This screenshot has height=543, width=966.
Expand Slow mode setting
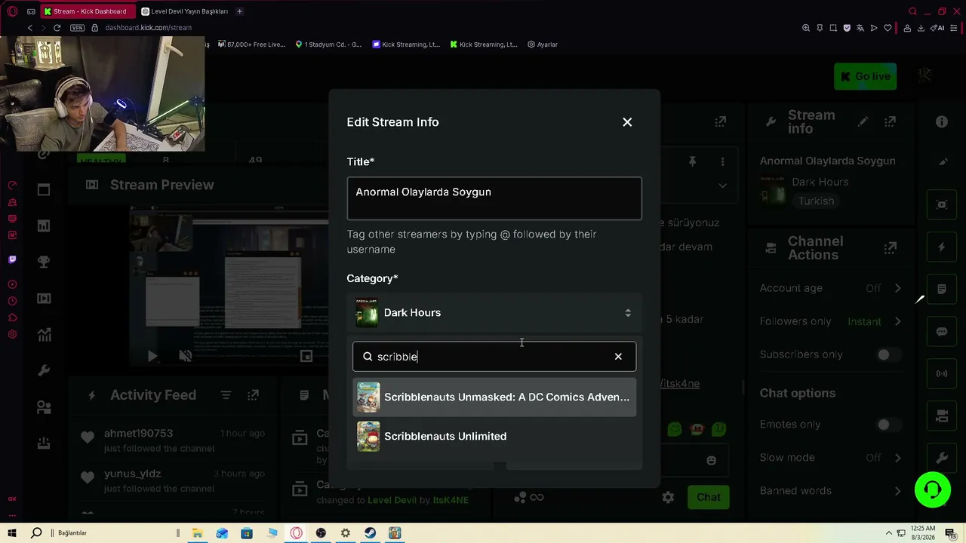point(897,458)
